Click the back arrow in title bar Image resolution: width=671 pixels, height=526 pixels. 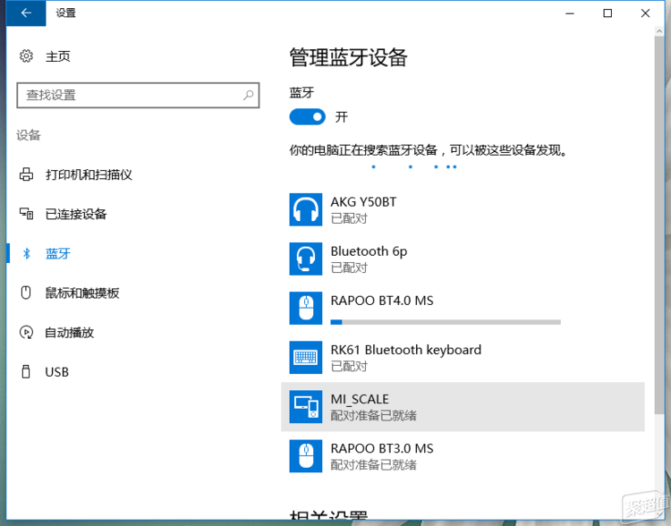pos(26,13)
